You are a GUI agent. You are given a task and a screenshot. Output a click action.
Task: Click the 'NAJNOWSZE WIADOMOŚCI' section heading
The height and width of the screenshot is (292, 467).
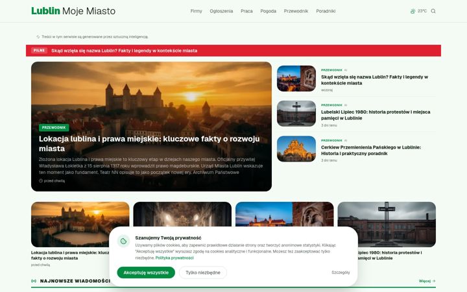click(x=75, y=281)
